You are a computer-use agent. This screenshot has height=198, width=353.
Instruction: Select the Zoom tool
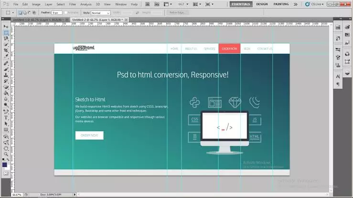pyautogui.click(x=6, y=154)
